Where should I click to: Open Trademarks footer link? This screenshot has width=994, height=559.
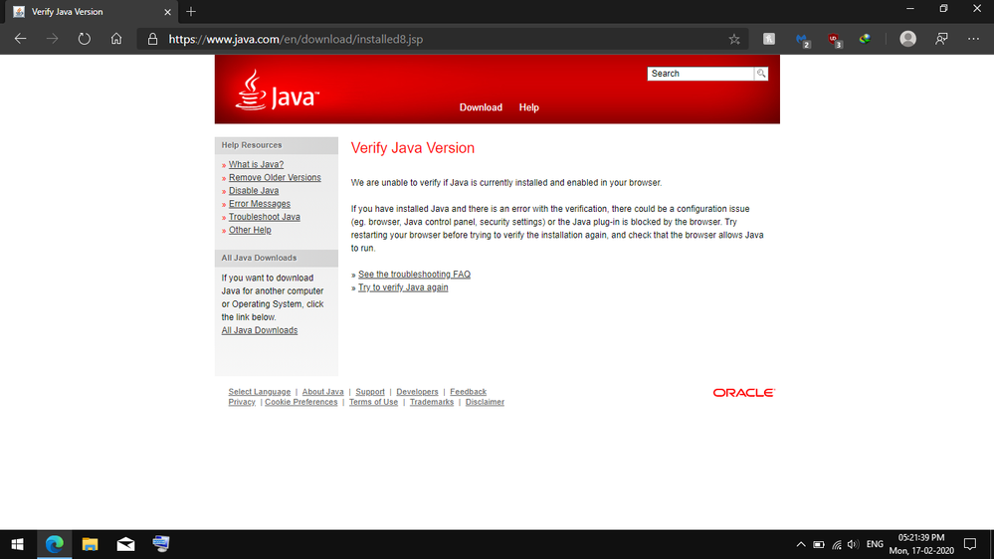[x=432, y=402]
